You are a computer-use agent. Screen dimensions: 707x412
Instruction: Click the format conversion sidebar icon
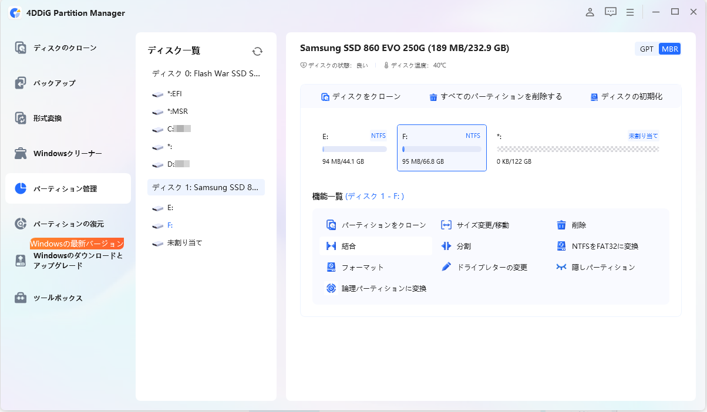click(x=21, y=119)
